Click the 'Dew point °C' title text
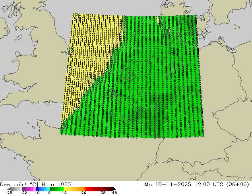This screenshot has width=252, height=194. 19,184
